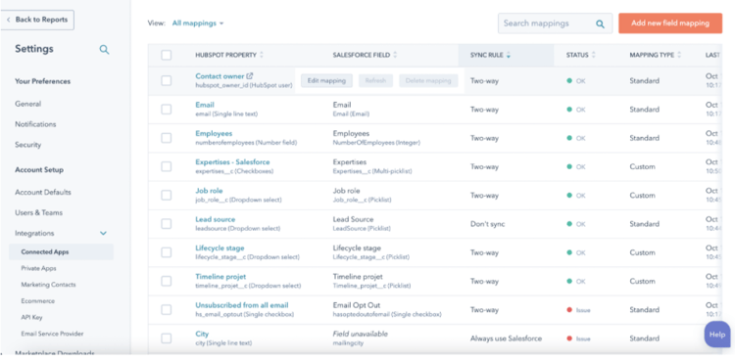Open Users & Teams settings
The image size is (735, 361).
39,212
